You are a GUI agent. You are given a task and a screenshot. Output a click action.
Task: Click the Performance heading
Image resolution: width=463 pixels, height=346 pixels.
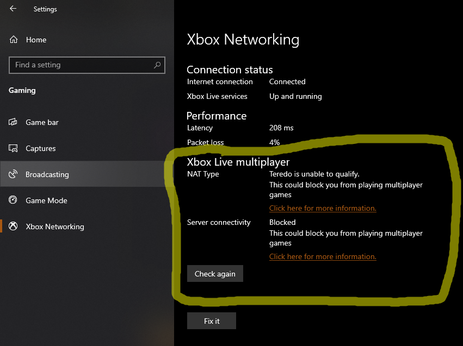(217, 116)
